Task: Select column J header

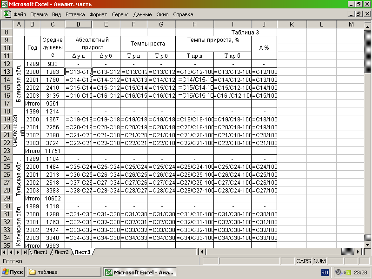Action: click(264, 24)
